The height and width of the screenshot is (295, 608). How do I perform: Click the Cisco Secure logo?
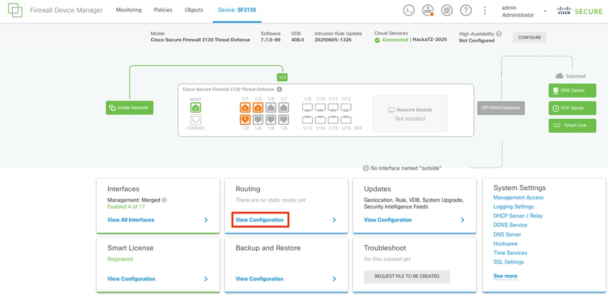579,11
